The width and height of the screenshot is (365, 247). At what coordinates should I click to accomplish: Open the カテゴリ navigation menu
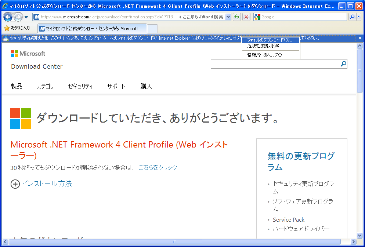46,86
